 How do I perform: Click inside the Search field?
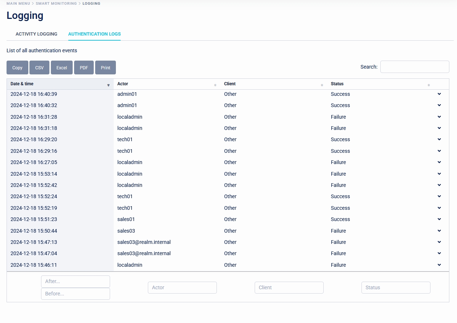tap(414, 67)
